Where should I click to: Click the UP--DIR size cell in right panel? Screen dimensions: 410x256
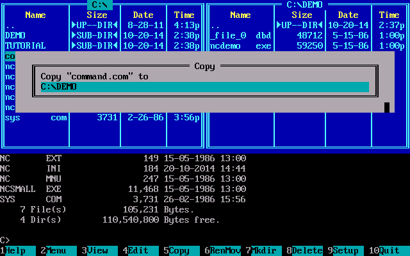pos(300,26)
